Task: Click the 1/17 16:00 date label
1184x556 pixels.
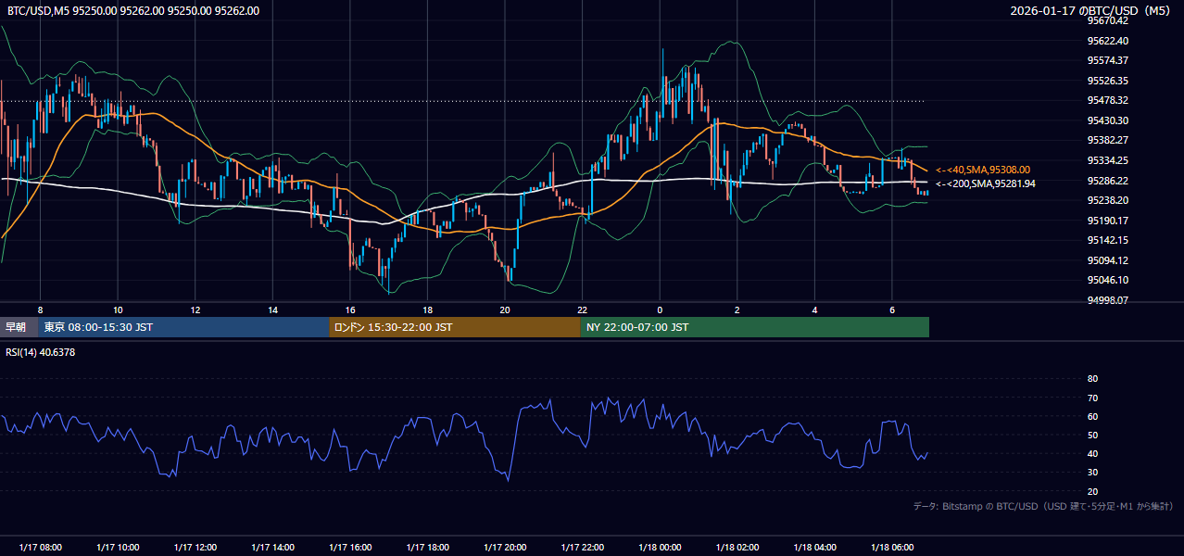Action: [x=350, y=548]
